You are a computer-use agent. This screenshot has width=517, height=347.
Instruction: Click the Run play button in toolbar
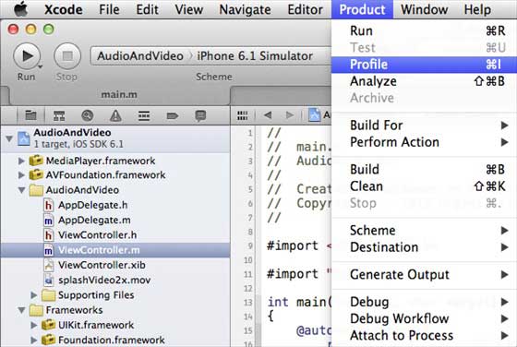click(27, 55)
